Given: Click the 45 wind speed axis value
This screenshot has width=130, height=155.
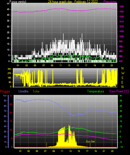Looking at the screenshot, I should 8,9.
